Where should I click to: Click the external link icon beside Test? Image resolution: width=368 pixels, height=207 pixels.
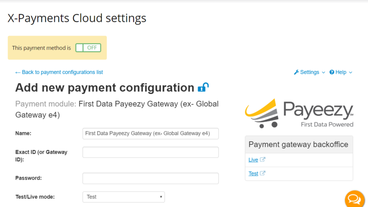pos(263,173)
